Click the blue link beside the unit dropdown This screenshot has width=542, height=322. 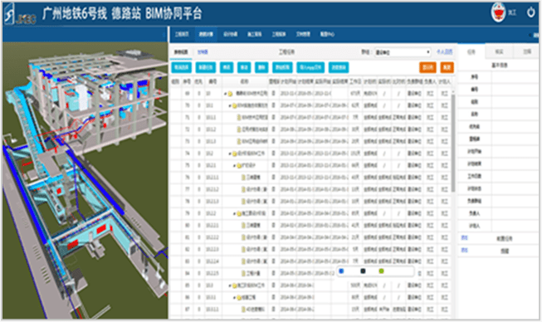pos(444,51)
